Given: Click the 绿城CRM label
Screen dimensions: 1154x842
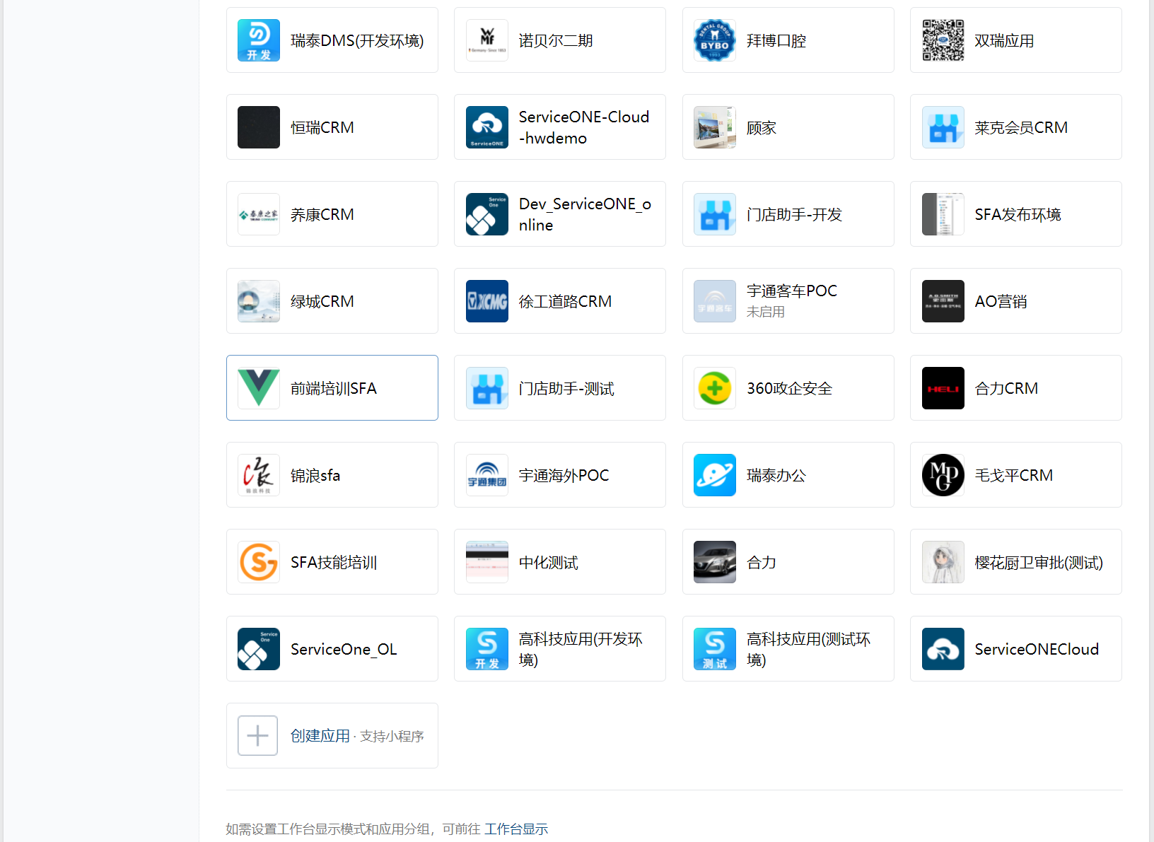Looking at the screenshot, I should 322,302.
